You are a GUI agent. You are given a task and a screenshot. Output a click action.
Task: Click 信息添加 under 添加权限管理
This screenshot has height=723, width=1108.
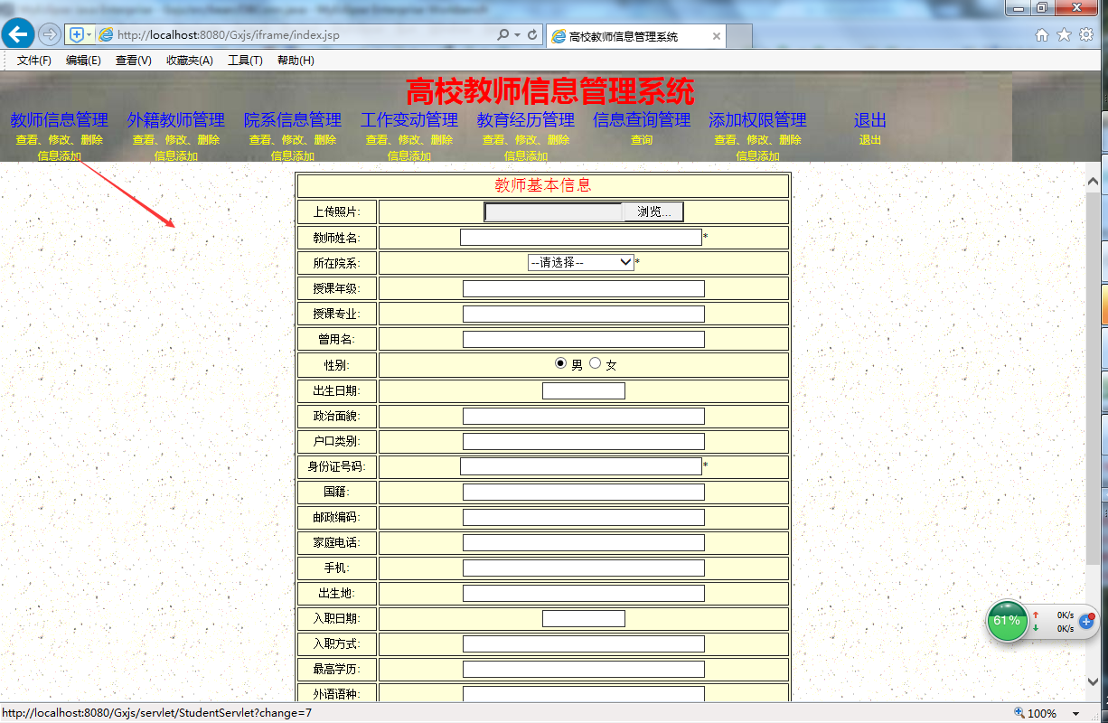[757, 155]
